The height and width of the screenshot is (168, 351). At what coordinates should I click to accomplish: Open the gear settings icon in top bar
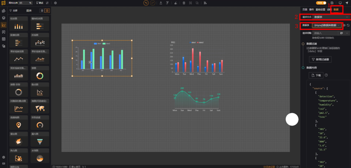pyautogui.click(x=56, y=3)
